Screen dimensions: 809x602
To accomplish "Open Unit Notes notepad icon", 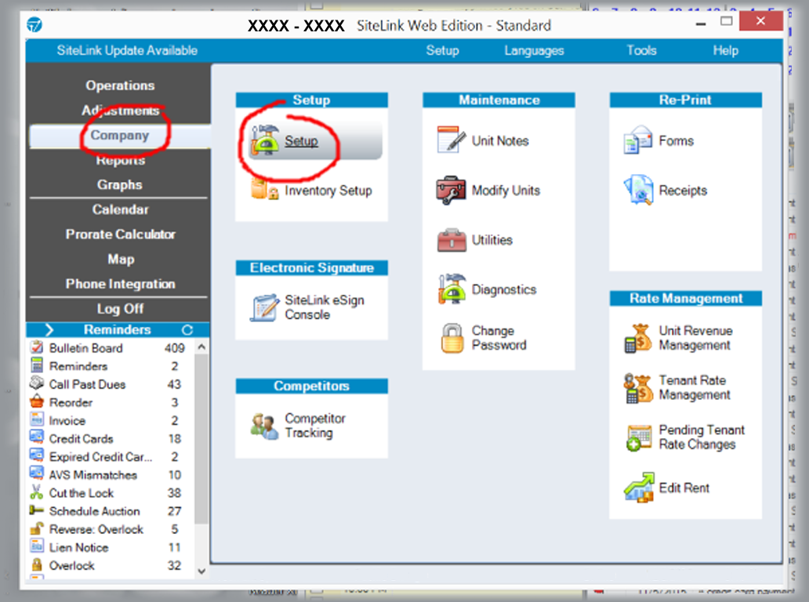I will pyautogui.click(x=452, y=141).
